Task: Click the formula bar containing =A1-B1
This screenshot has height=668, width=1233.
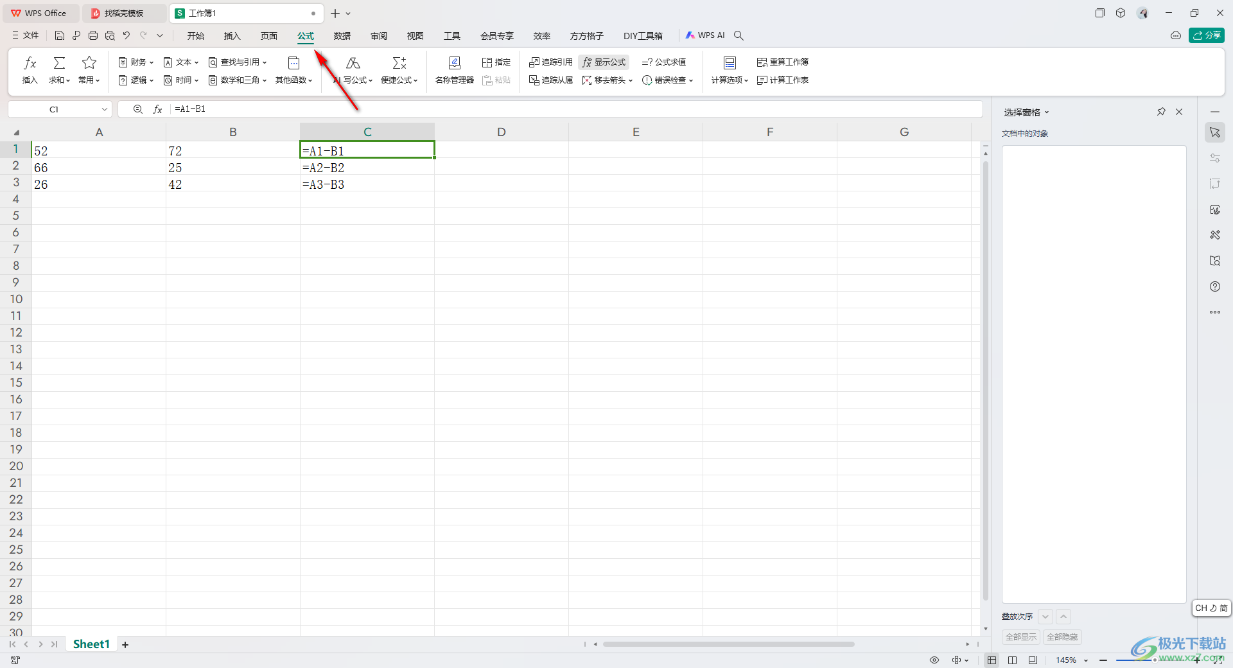Action: [576, 109]
